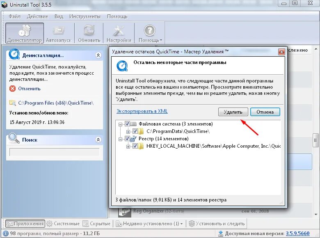Click the Reg Organizer program icon
Image resolution: width=320 pixels, height=238 pixels.
124,212
